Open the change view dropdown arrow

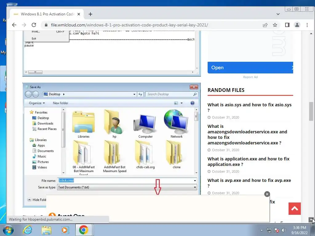[181, 103]
